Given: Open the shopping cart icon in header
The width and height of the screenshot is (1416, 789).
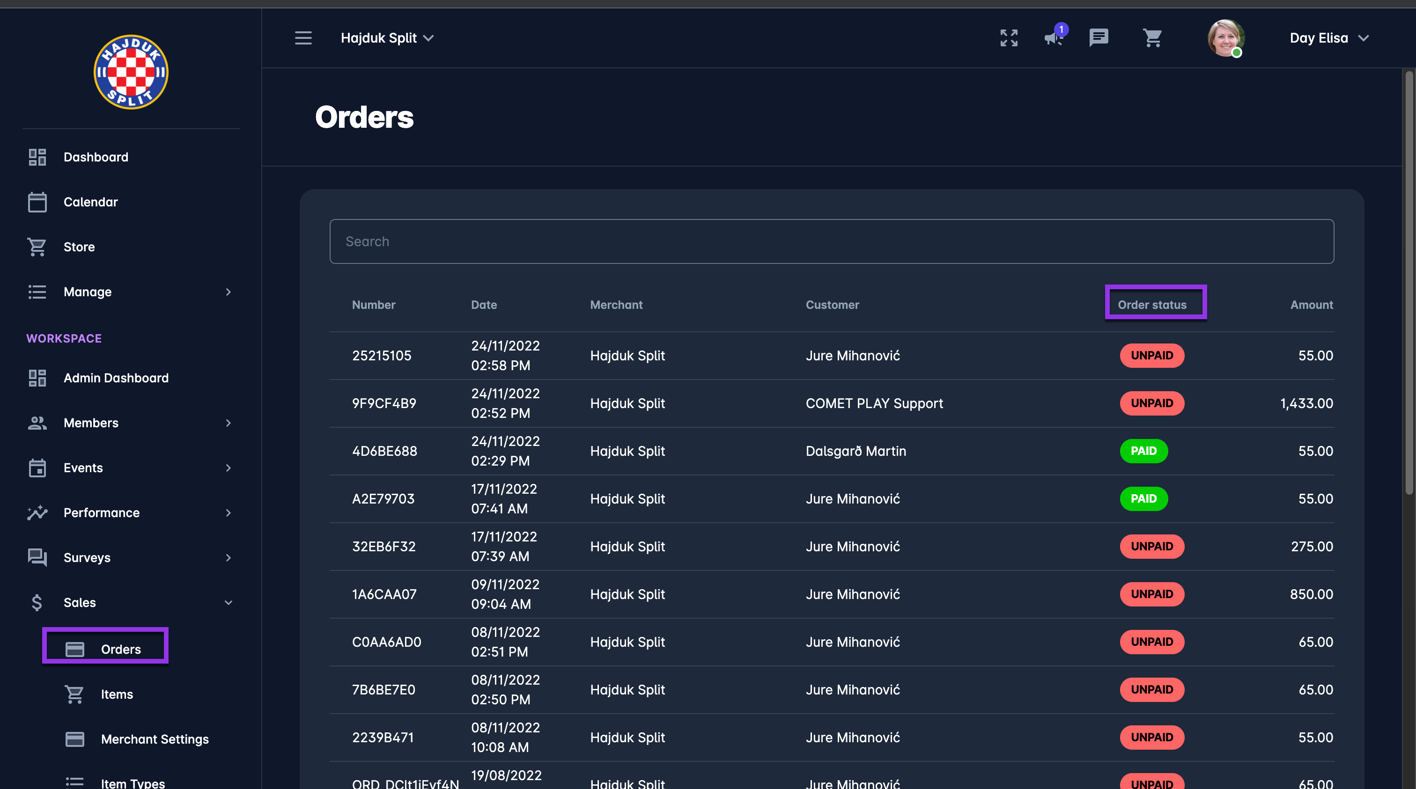Looking at the screenshot, I should [x=1152, y=38].
